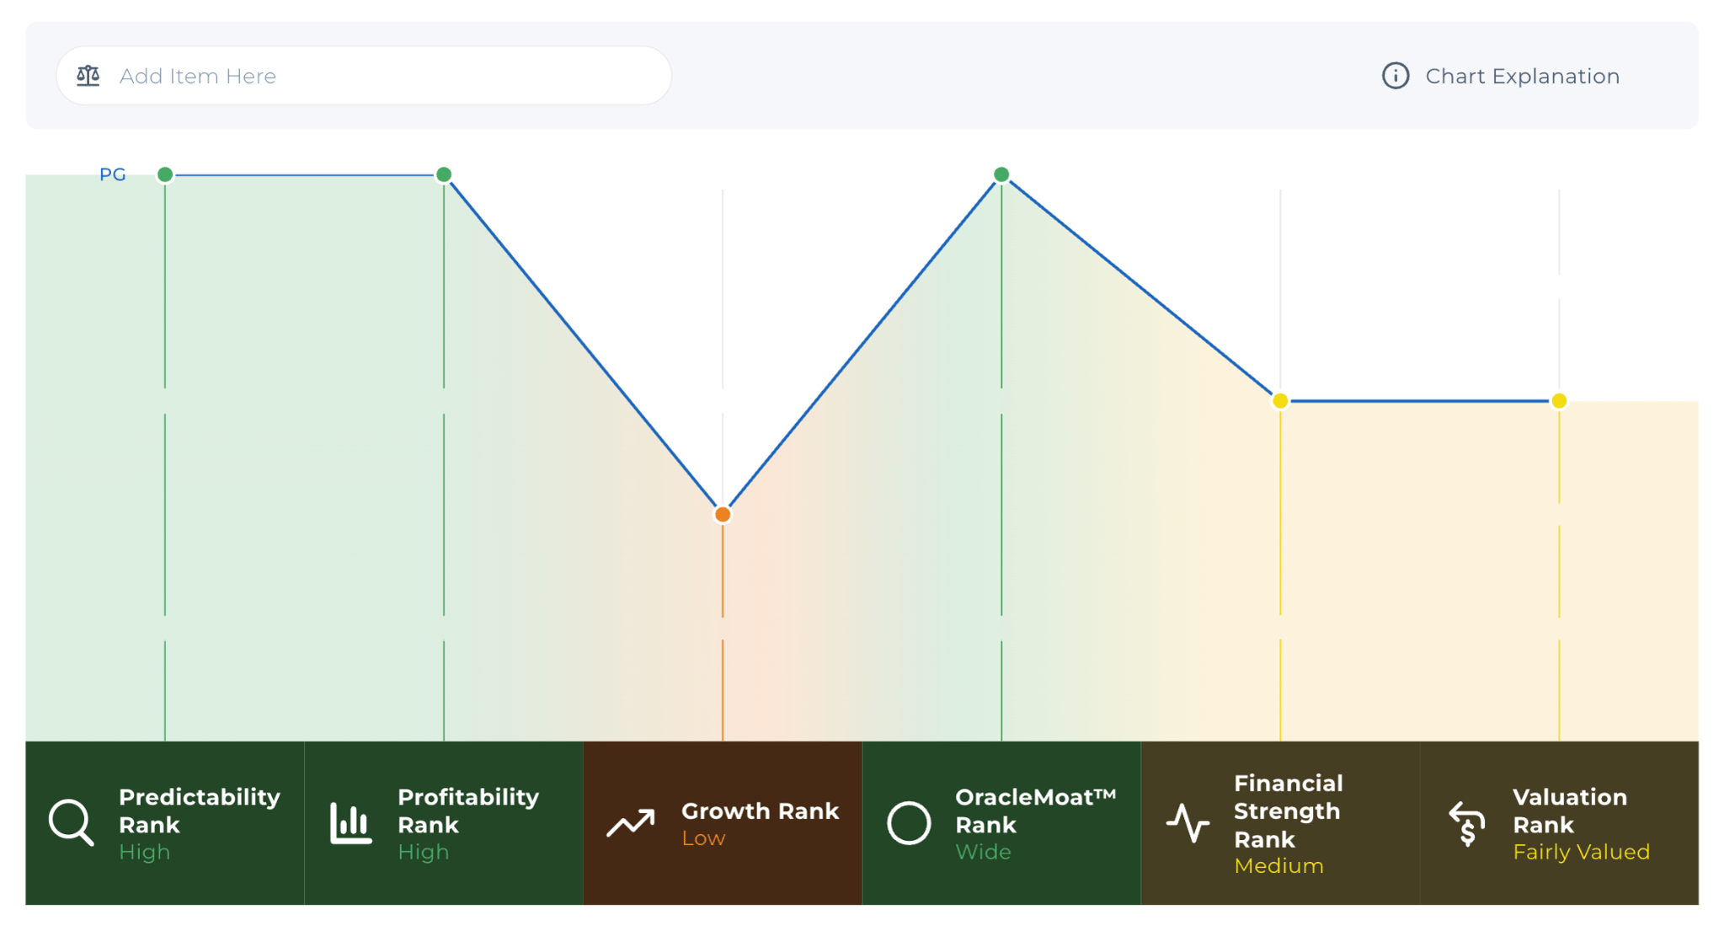Click the Growth Rank trend arrow icon

pyautogui.click(x=631, y=823)
